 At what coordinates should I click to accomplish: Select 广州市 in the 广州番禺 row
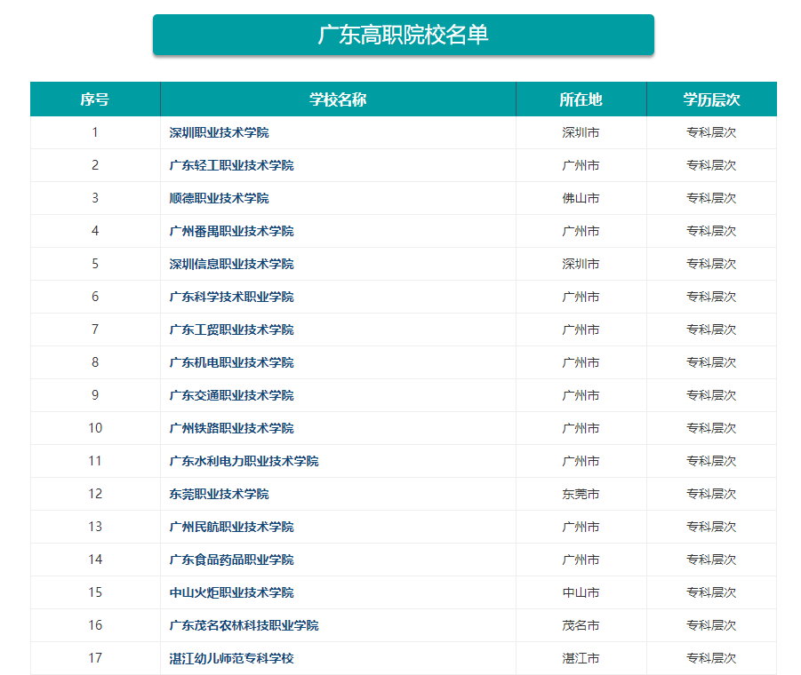pos(581,231)
